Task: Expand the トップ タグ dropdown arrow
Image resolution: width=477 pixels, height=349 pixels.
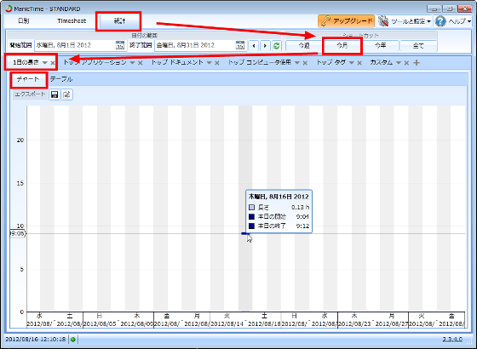Action: pyautogui.click(x=352, y=63)
